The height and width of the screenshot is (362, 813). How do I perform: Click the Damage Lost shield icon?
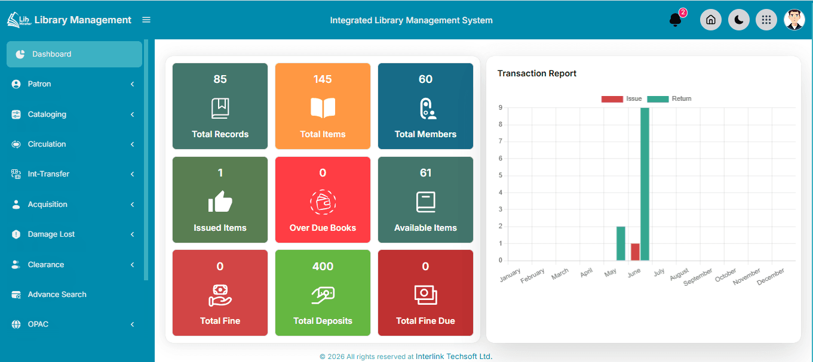16,234
